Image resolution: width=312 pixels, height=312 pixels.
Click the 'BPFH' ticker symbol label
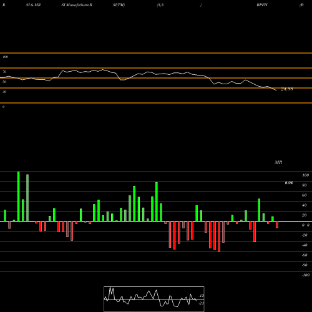(x=262, y=5)
